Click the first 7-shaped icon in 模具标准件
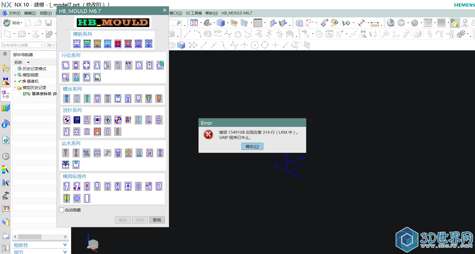Screen dimensions: 475x254 pyautogui.click(x=67, y=186)
